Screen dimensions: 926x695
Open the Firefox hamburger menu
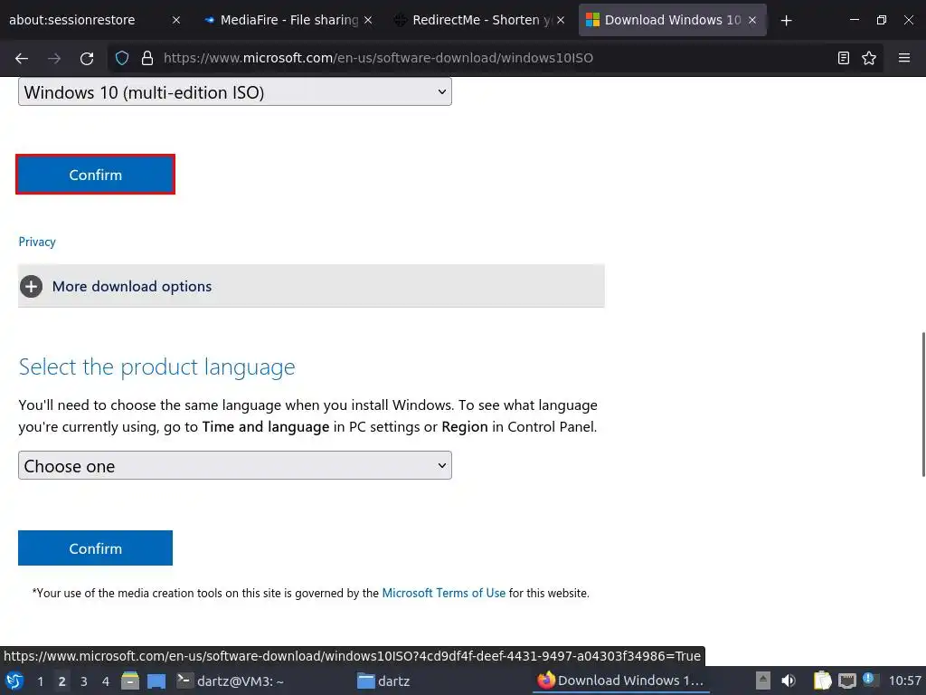click(904, 58)
